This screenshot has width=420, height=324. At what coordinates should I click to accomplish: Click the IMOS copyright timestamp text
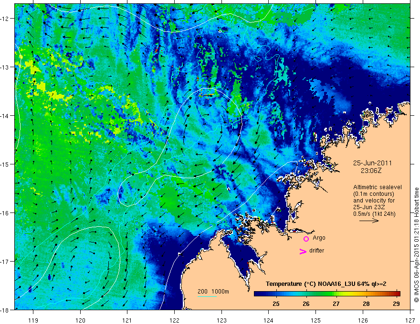(416, 245)
